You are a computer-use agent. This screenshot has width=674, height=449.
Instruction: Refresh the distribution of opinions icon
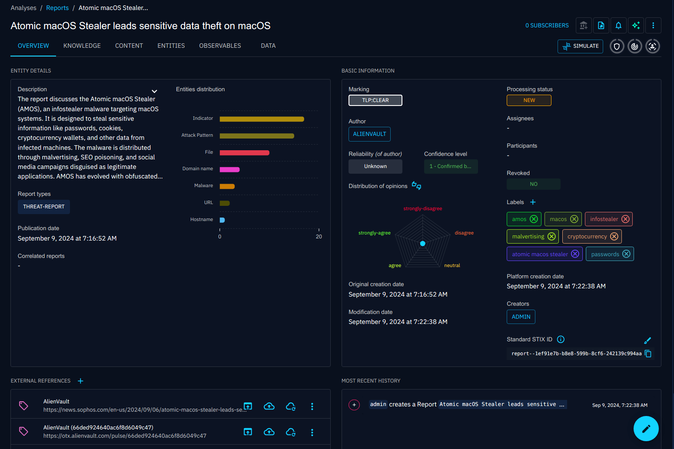416,185
